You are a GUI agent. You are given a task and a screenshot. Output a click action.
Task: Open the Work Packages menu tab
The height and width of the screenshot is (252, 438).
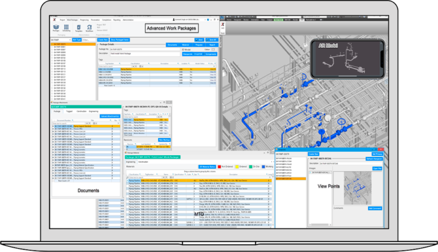(72, 20)
